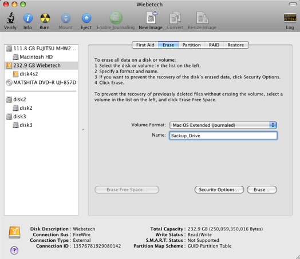
Task: Click the Mount toolbar icon
Action: point(66,18)
